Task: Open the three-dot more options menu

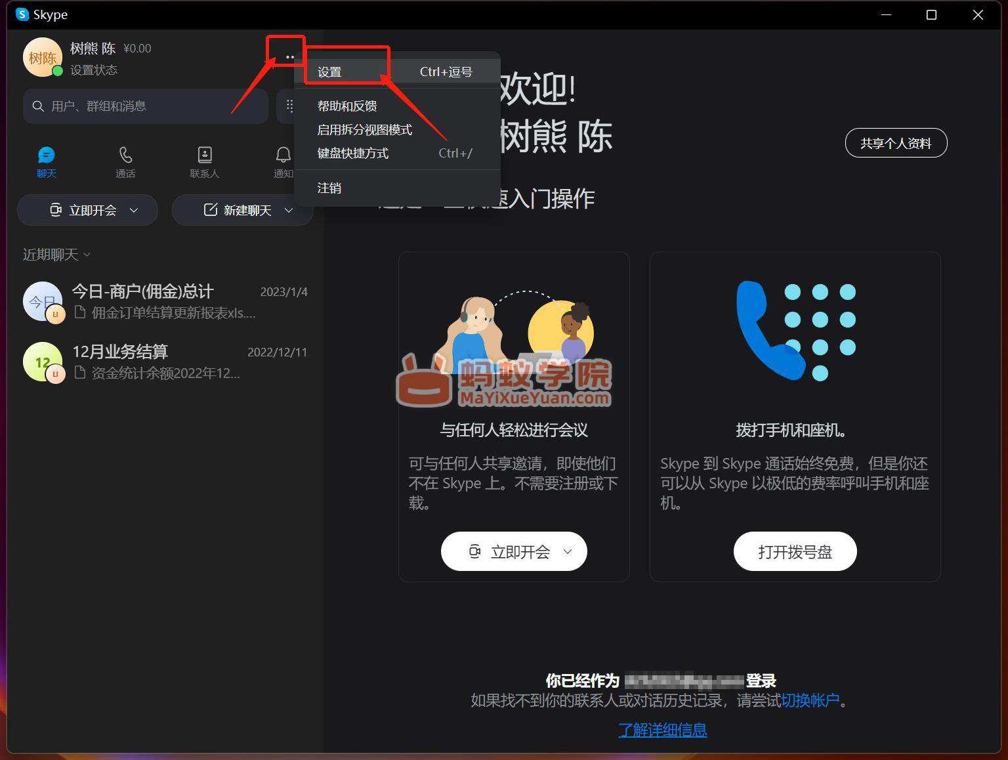Action: point(289,58)
